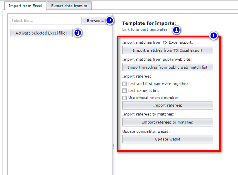Click the Import matches from TX Excel export: label
This screenshot has width=238, height=175.
pos(157,42)
